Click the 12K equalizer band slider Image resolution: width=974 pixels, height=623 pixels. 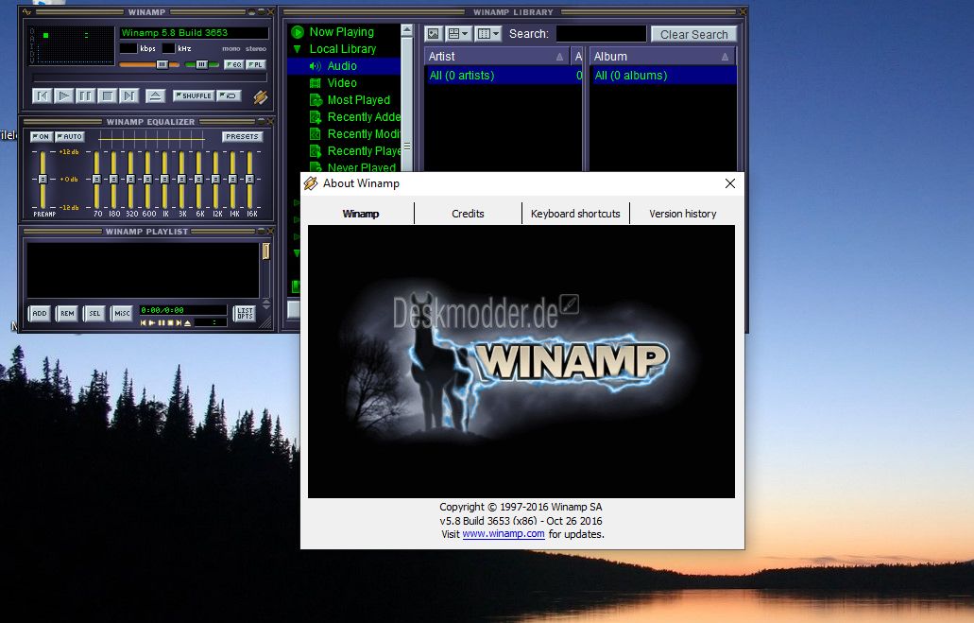pyautogui.click(x=215, y=179)
